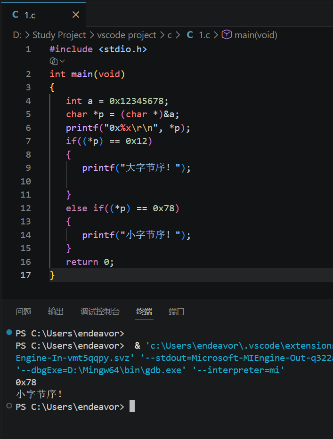Click the cube symbol icon beside main(void)
The image size is (333, 439).
point(227,35)
